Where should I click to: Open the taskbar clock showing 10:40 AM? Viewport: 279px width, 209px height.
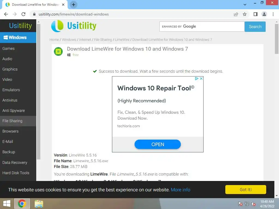[x=267, y=204]
